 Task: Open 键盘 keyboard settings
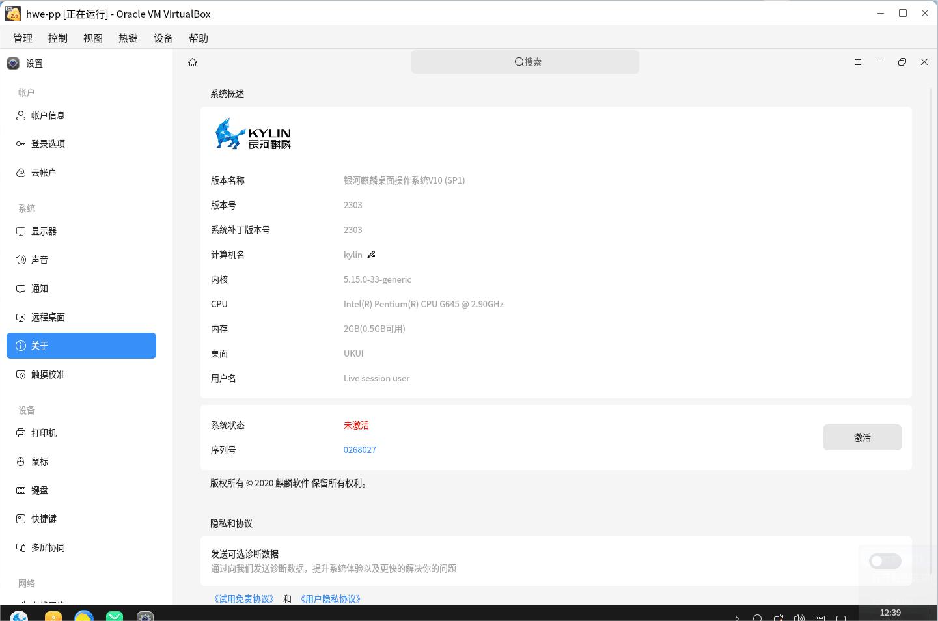click(81, 490)
